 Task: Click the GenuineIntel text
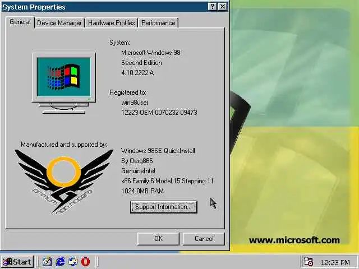click(138, 171)
